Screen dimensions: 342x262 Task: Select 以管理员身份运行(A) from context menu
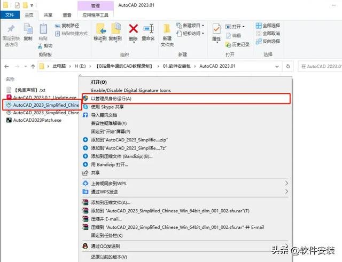(x=186, y=99)
